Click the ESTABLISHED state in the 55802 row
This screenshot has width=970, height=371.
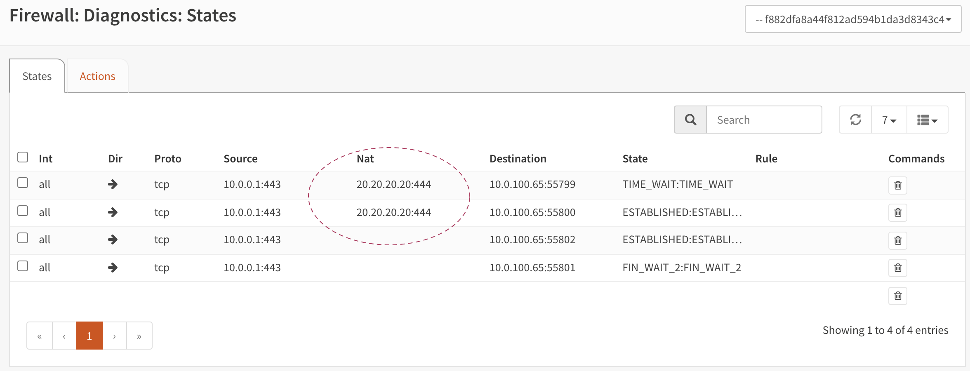click(682, 240)
